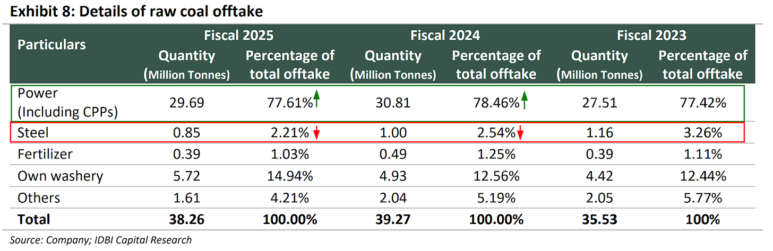Select Steel quantity 0.85

[186, 133]
